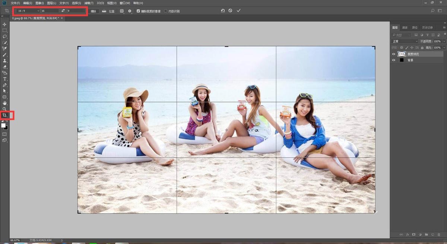Toggle layer filtering switch
This screenshot has width=447, height=244.
pyautogui.click(x=445, y=34)
